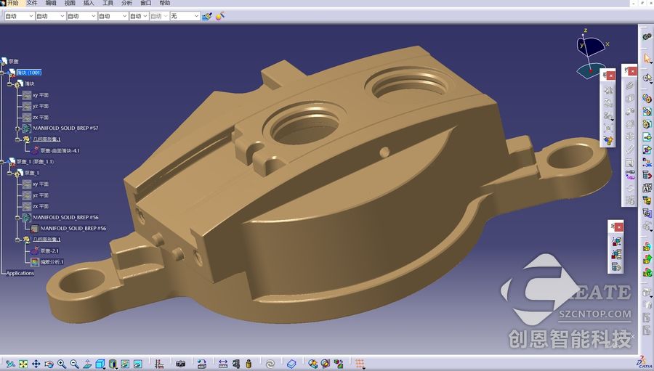
Task: Open the 工具 menu
Action: point(108,3)
